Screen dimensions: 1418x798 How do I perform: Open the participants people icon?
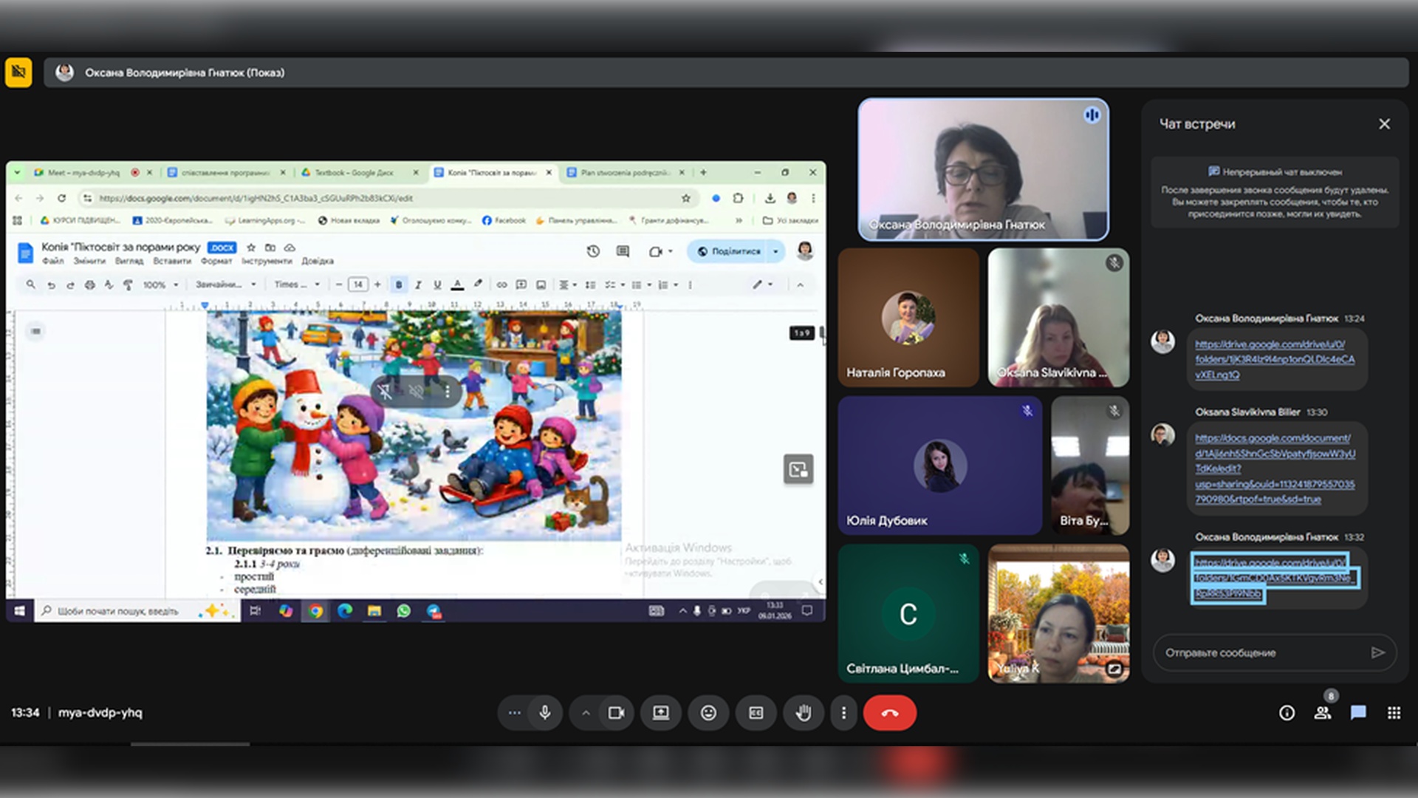1322,713
